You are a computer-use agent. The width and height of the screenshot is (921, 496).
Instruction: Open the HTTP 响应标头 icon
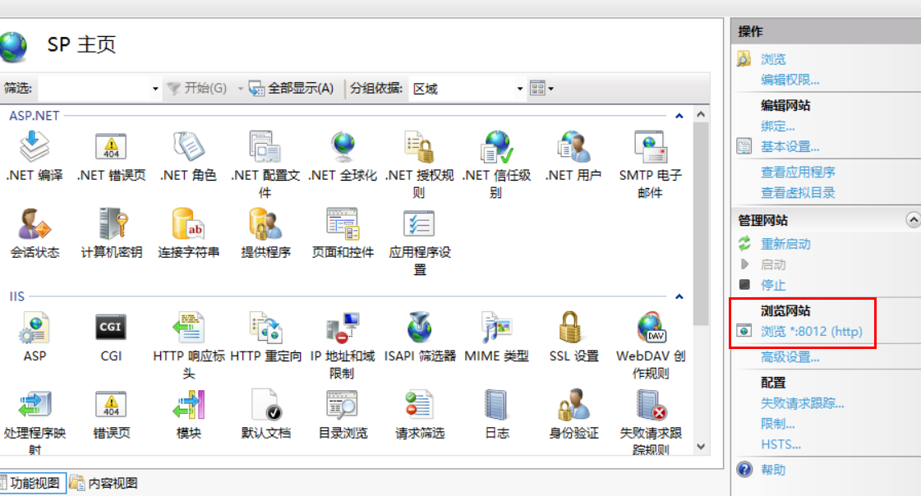pyautogui.click(x=188, y=328)
